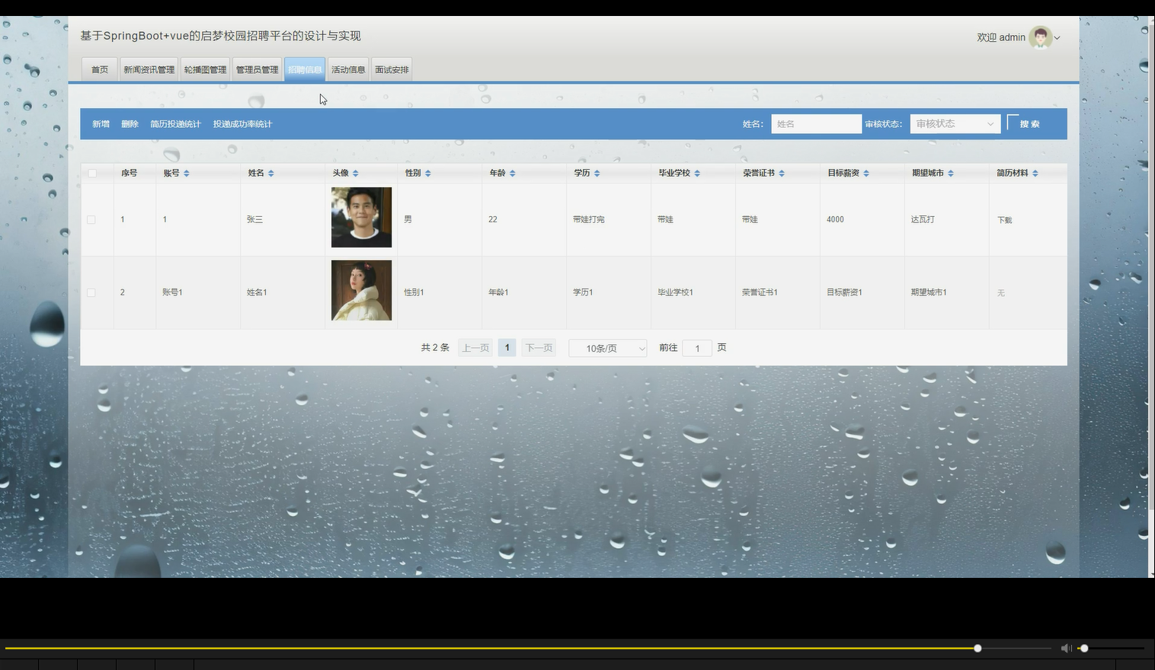Open the 新闻资讯管理 tab
This screenshot has width=1155, height=670.
point(149,69)
